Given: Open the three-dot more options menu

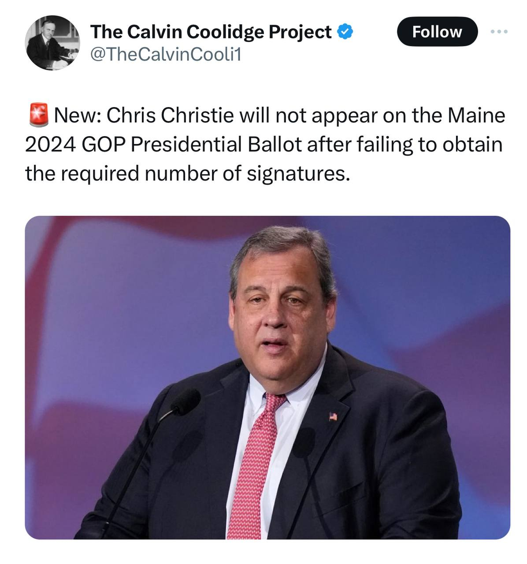Looking at the screenshot, I should (499, 32).
